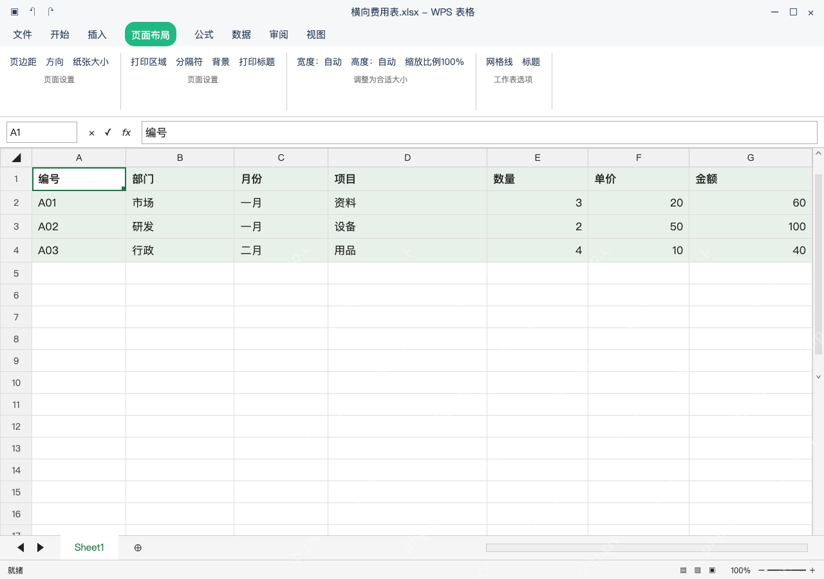This screenshot has height=579, width=824.
Task: Open the 文件 menu
Action: point(23,35)
